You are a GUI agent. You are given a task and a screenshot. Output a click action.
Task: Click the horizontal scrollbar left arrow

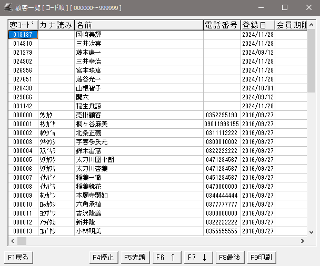12,241
